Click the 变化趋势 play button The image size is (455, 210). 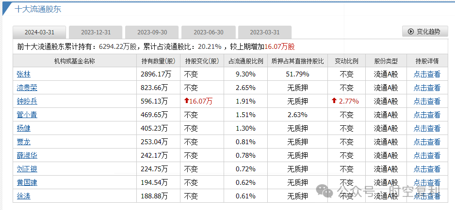pyautogui.click(x=425, y=31)
